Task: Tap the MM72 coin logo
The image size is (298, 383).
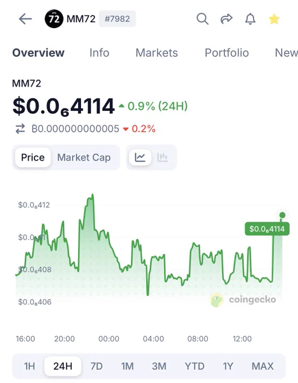Action: pos(54,19)
